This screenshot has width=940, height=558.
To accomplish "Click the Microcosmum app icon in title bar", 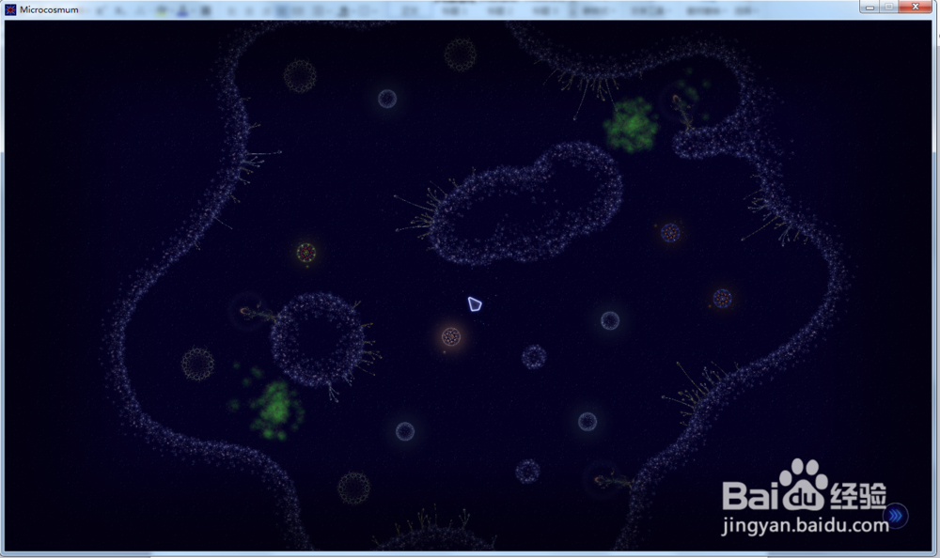I will click(x=10, y=9).
